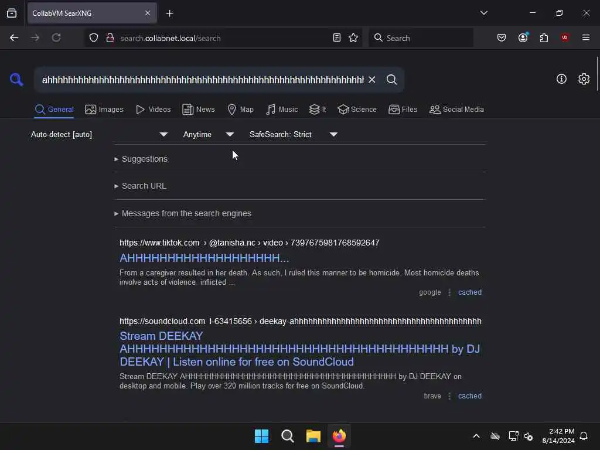Click the muted volume tray icon

529,436
